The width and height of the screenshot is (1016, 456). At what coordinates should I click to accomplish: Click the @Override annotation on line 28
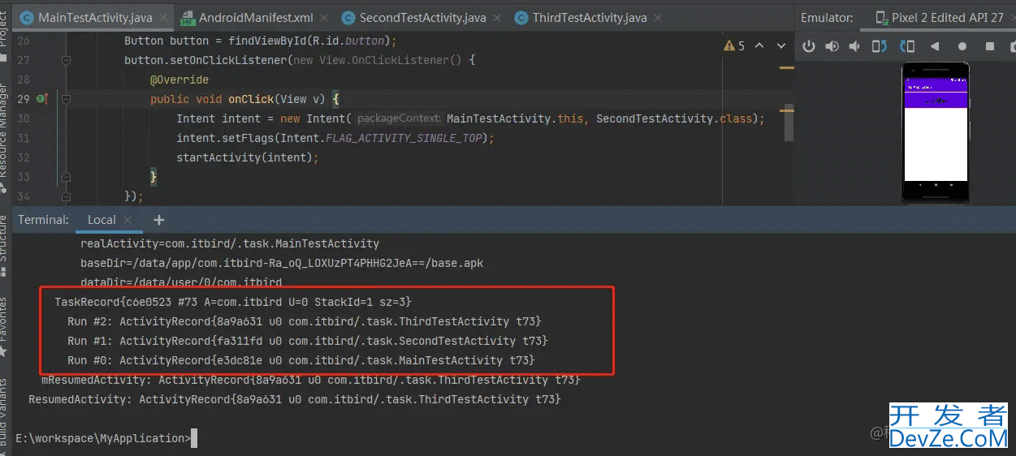click(179, 80)
